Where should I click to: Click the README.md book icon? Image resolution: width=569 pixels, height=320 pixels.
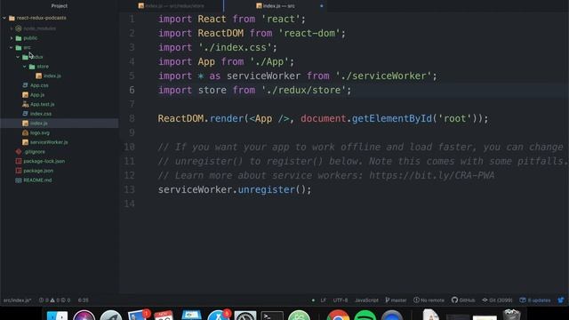[19, 180]
